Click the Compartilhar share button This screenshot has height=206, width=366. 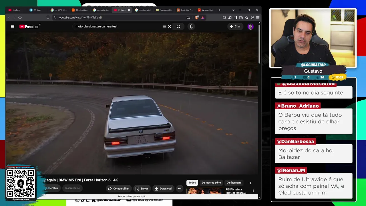click(x=118, y=189)
